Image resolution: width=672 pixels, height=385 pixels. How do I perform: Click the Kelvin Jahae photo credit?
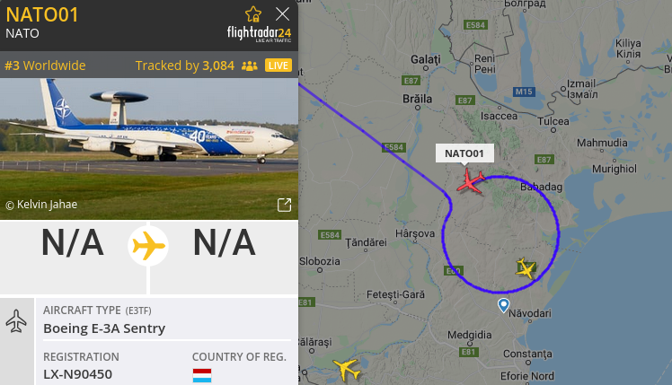41,205
